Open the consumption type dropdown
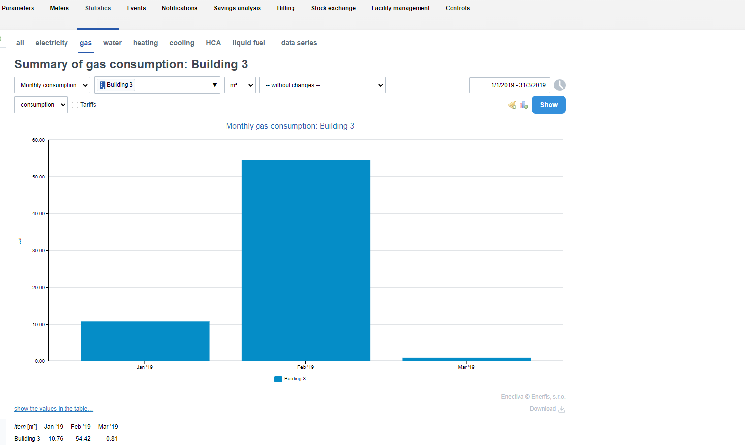 (41, 105)
